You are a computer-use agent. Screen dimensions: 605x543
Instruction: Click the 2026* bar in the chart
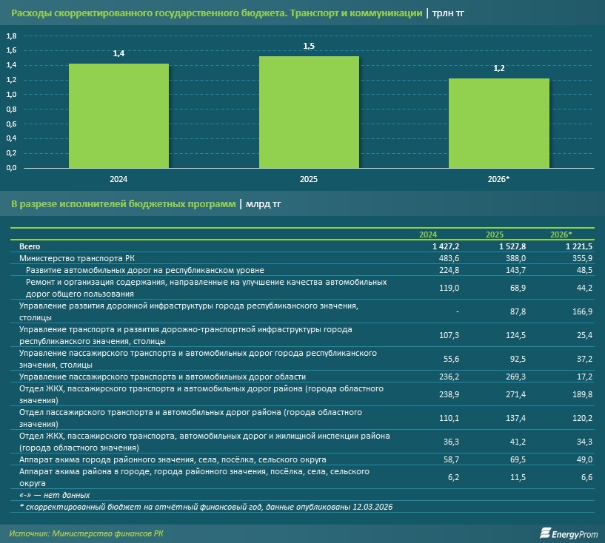click(498, 123)
